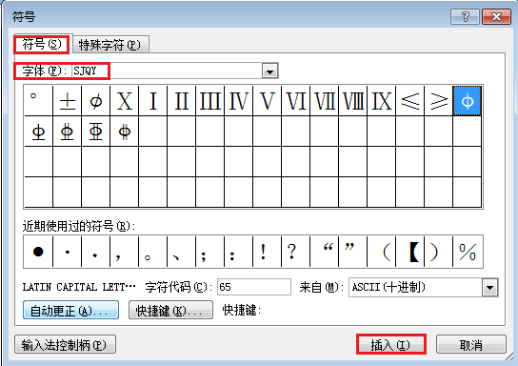Select the recent semicolon ; symbol
The image size is (518, 366).
point(209,252)
